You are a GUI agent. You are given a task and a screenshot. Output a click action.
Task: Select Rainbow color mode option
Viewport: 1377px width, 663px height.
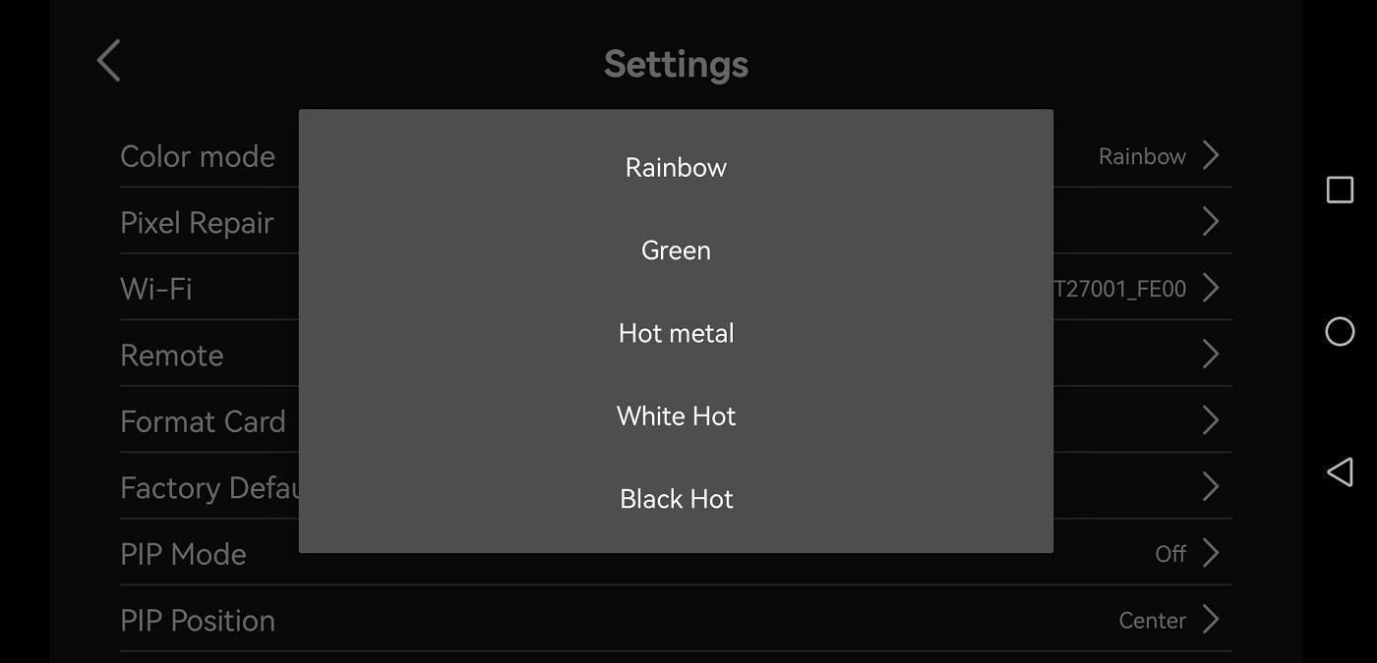coord(676,167)
